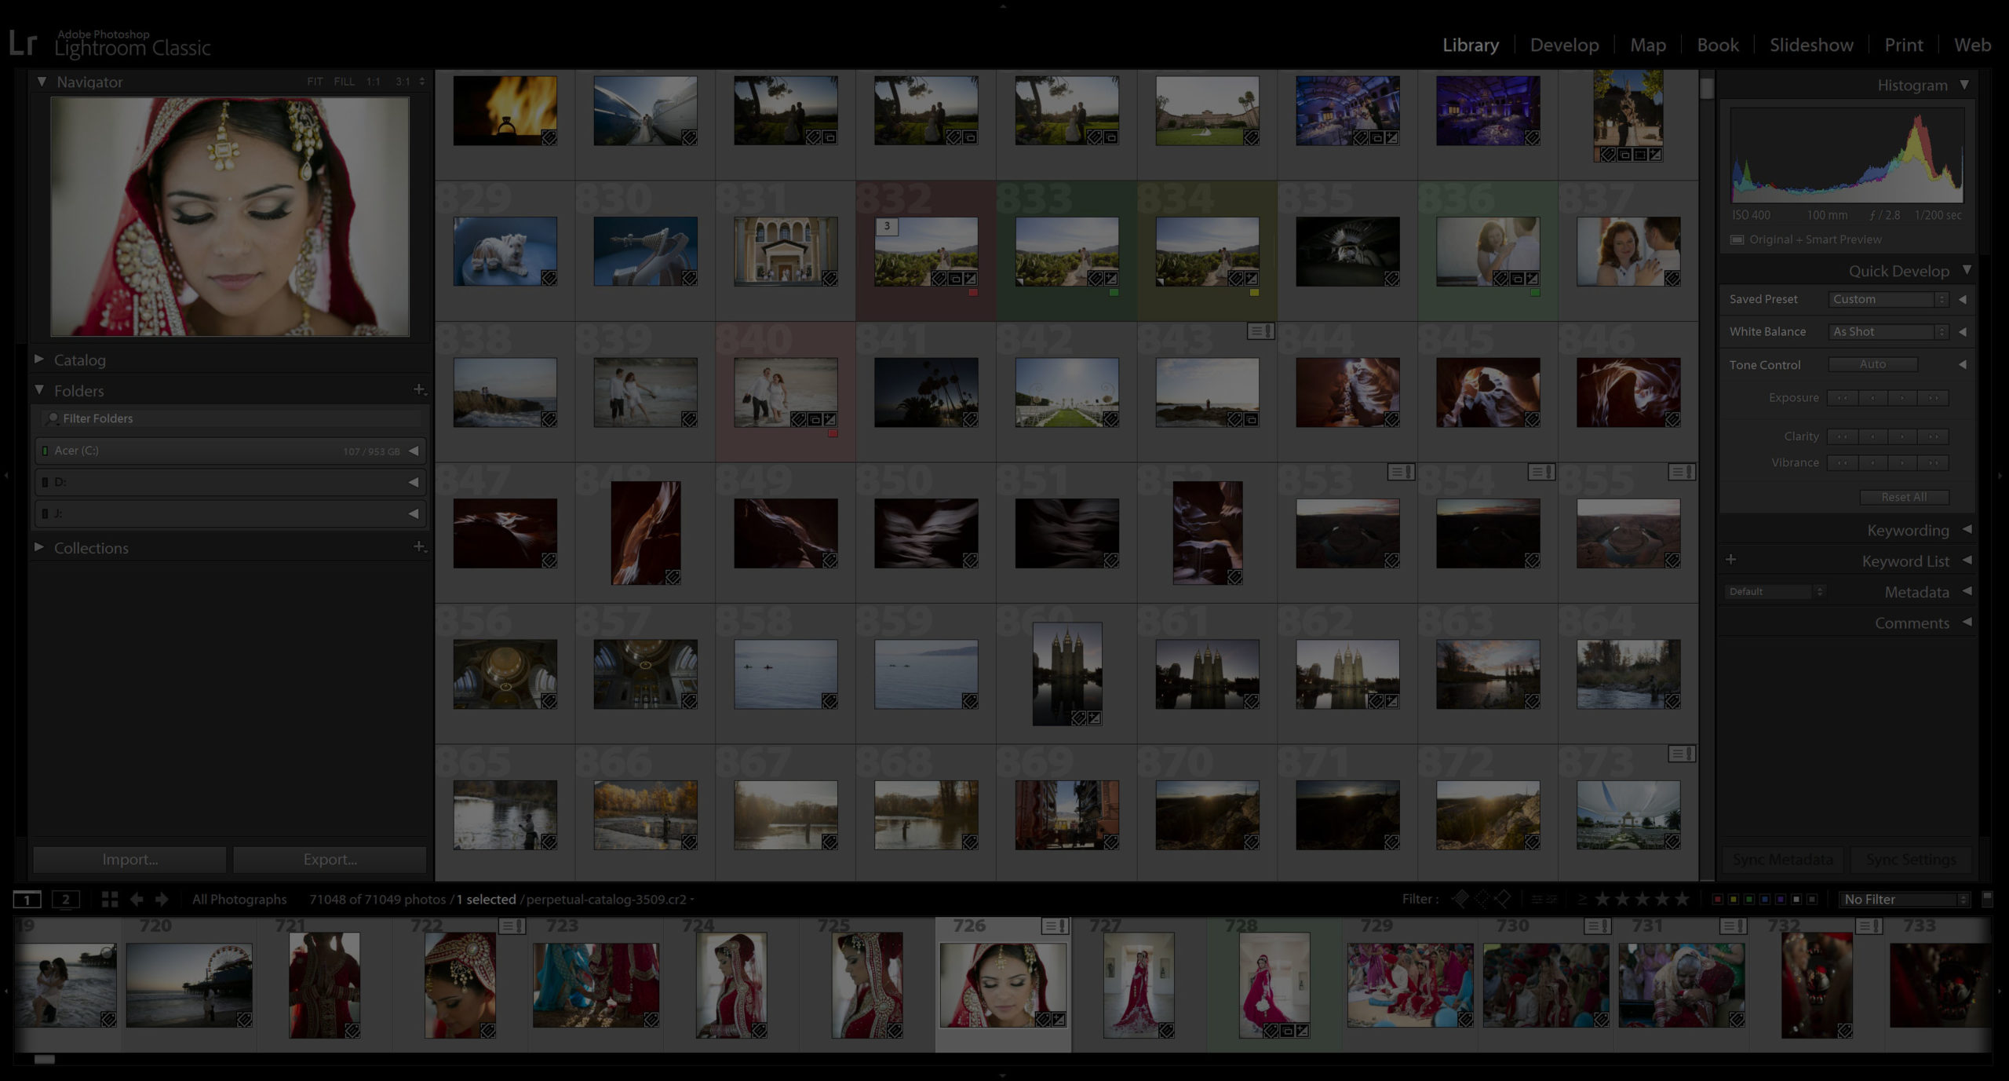Expand the Keywording panel
This screenshot has width=2009, height=1081.
[1967, 530]
